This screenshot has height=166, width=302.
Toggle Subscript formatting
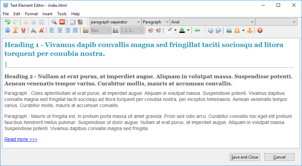click(x=34, y=30)
